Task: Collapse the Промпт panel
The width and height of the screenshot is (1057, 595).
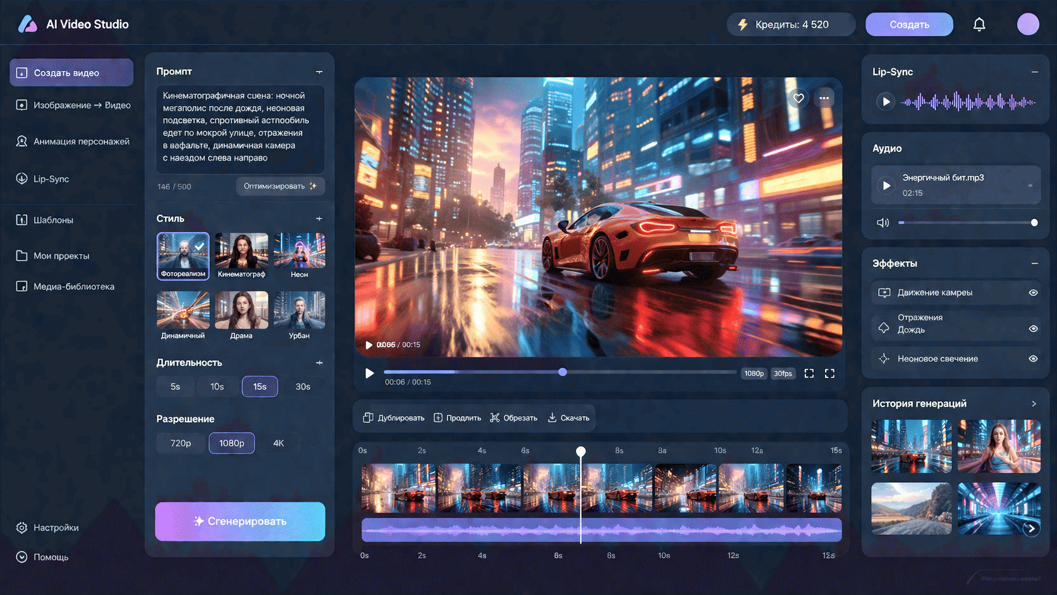Action: click(319, 72)
